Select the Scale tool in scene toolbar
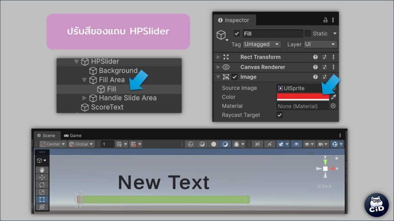This screenshot has height=221, width=394. click(42, 192)
